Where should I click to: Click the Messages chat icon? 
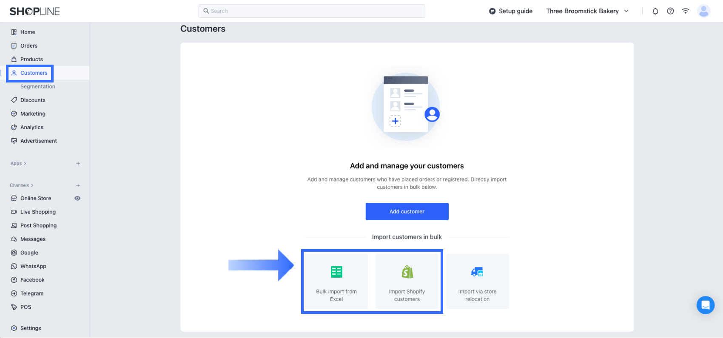coord(14,239)
